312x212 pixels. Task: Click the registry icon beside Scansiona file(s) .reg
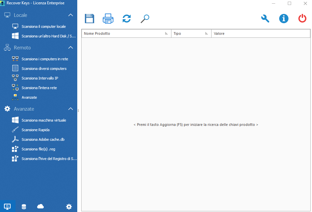pyautogui.click(x=15, y=149)
